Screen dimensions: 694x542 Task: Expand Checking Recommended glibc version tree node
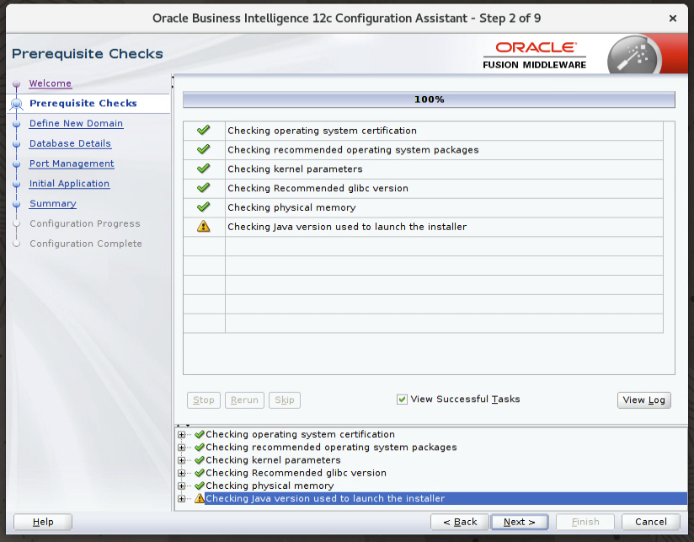coord(181,473)
